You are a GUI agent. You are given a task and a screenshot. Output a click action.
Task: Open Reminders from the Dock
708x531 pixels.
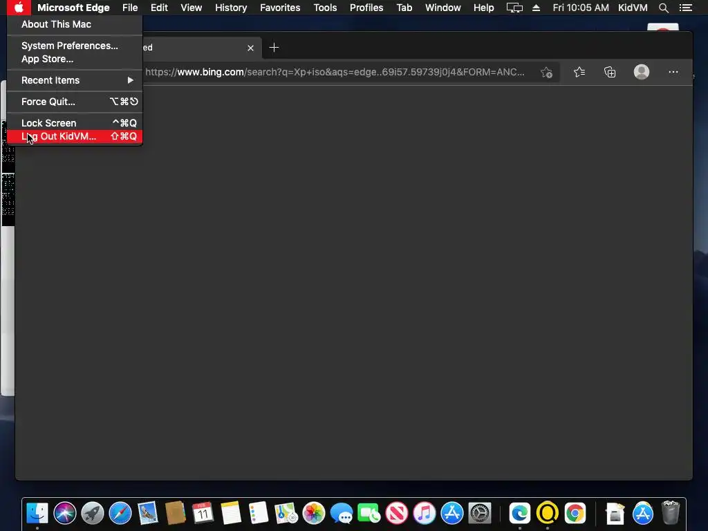click(x=259, y=513)
